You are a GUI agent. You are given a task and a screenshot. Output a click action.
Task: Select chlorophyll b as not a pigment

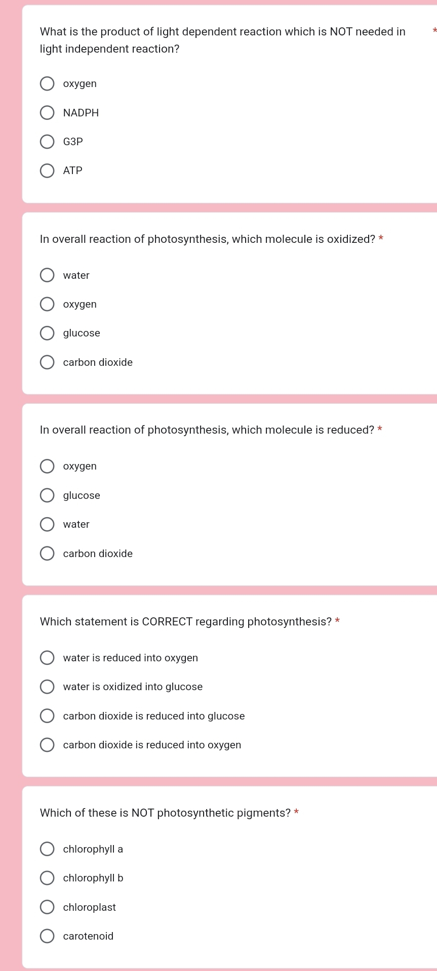(47, 878)
